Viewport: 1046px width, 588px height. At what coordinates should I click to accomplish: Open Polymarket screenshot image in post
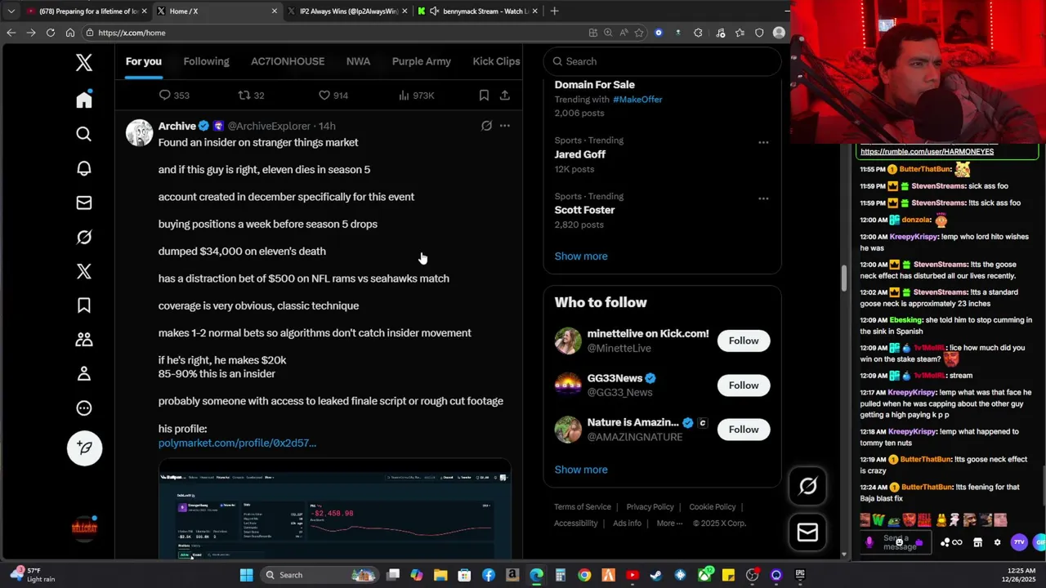335,509
